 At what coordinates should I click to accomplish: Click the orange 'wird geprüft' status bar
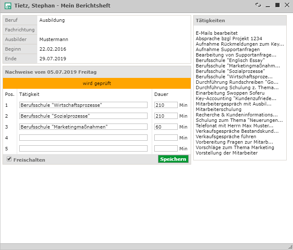[x=97, y=83]
